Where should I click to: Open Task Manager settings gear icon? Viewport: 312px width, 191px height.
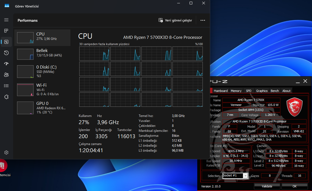6,152
